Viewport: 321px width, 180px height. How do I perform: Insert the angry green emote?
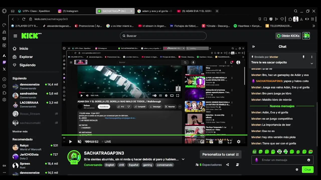pos(255,151)
